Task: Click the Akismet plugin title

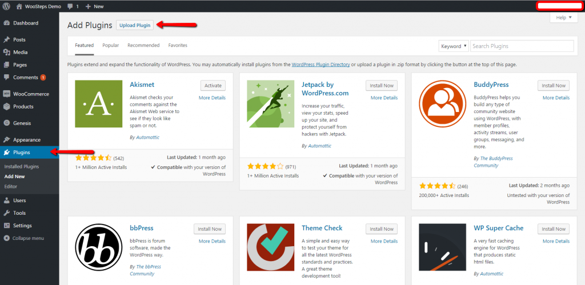Action: pos(142,85)
